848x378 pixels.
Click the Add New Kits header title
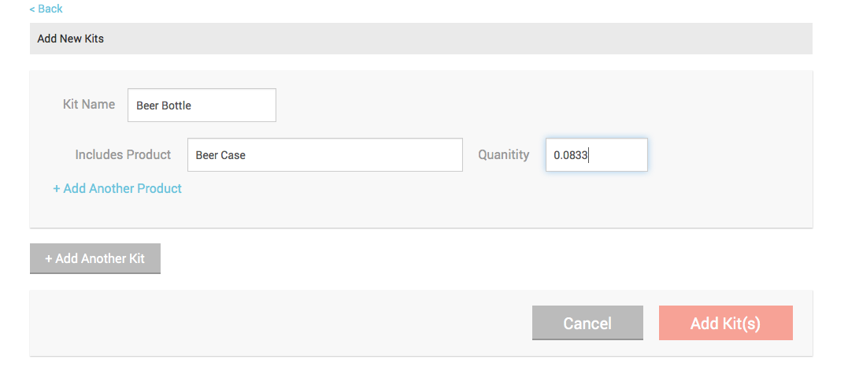coord(70,39)
